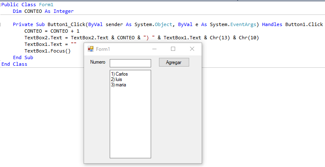Click the End Class statement
Viewport: 325px width, 167px height.
[14, 64]
